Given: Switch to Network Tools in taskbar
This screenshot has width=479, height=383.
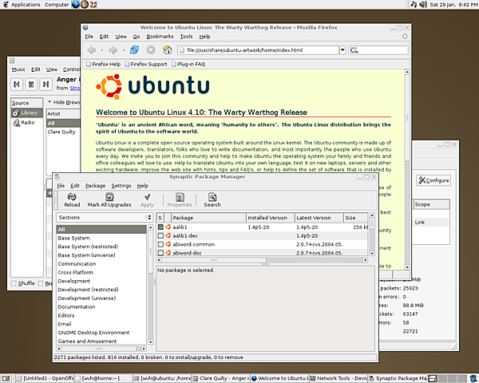Looking at the screenshot, I should (x=338, y=378).
